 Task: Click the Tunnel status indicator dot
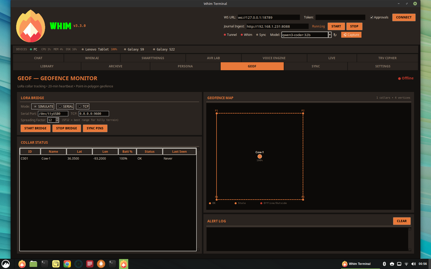point(224,35)
